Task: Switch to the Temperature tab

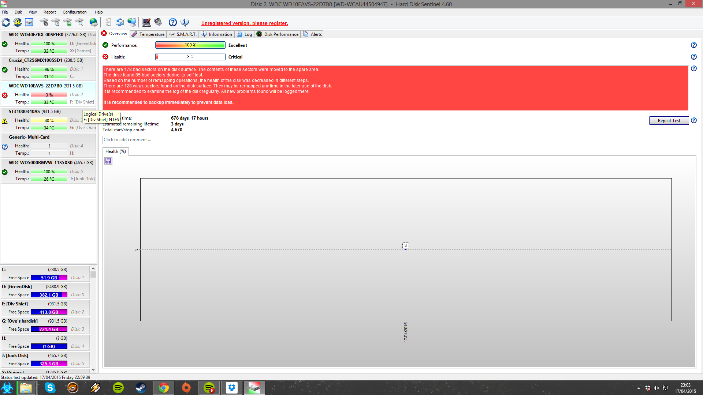Action: pos(148,34)
